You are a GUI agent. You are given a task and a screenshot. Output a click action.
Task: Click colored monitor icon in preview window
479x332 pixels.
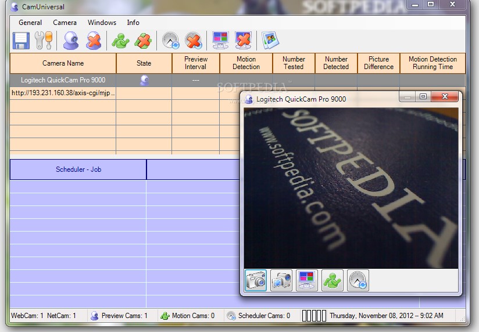point(307,280)
